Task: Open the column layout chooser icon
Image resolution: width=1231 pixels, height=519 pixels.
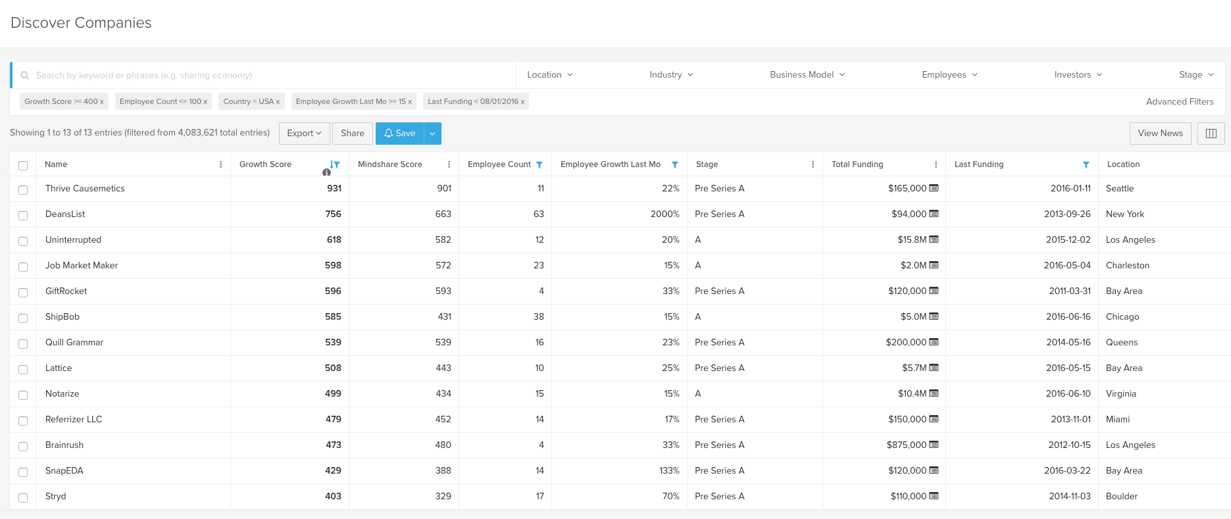Action: (x=1211, y=134)
